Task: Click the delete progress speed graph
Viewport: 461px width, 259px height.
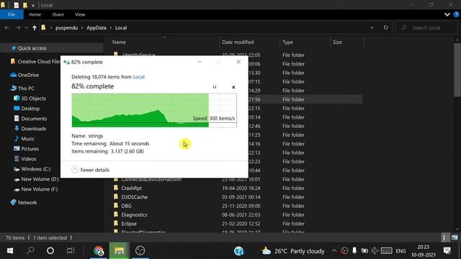Action: (x=154, y=110)
